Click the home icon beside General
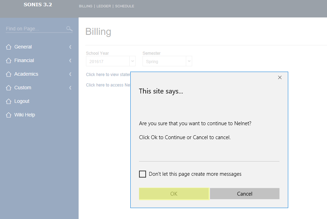Screen dimensions: 327x219 point(9,47)
